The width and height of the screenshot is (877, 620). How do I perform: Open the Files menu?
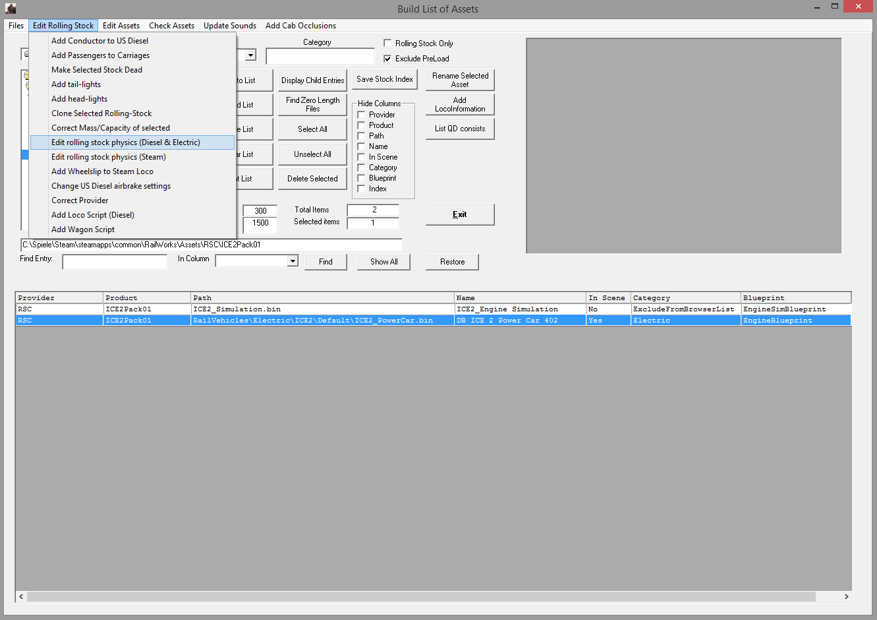[x=16, y=26]
